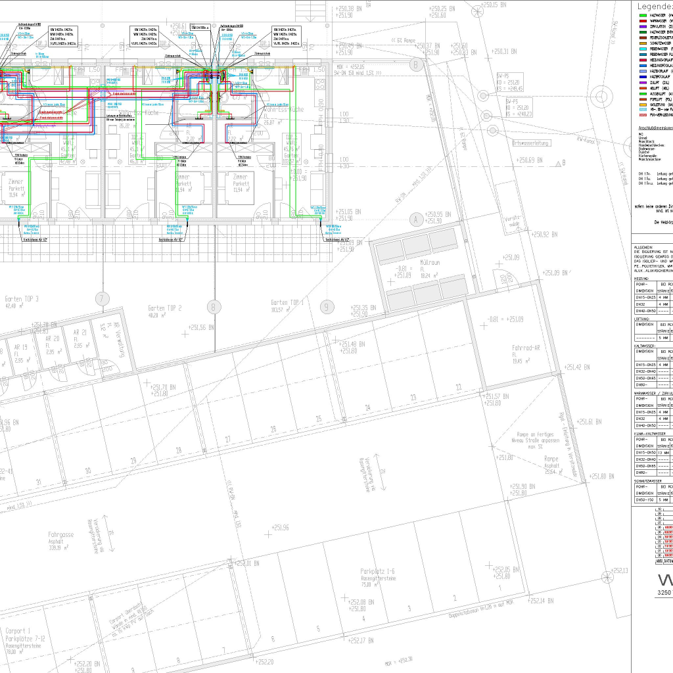The height and width of the screenshot is (673, 673).
Task: Click the bright green Kaltwasser legend swatch
Action: (642, 14)
